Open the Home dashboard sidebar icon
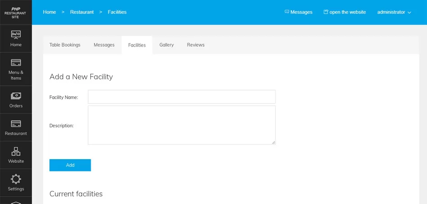427x204 pixels. coord(16,35)
